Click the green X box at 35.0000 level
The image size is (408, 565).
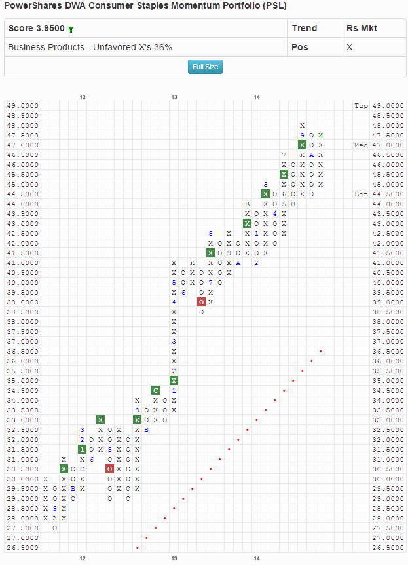[x=174, y=380]
